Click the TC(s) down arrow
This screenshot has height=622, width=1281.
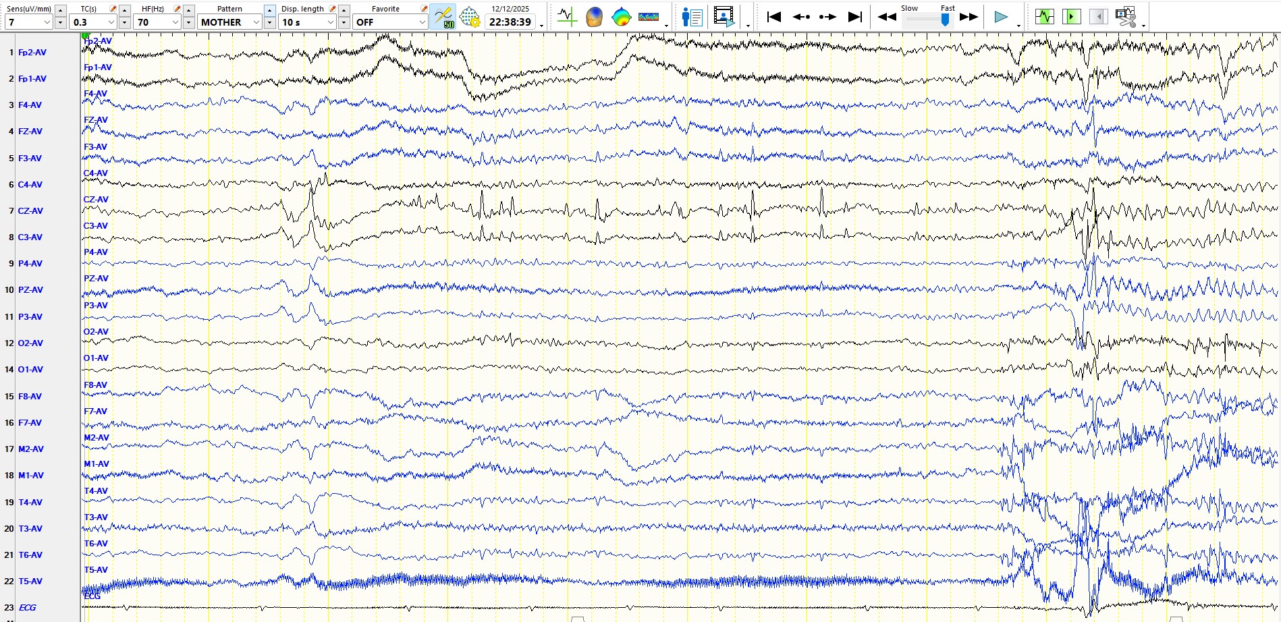pos(125,23)
